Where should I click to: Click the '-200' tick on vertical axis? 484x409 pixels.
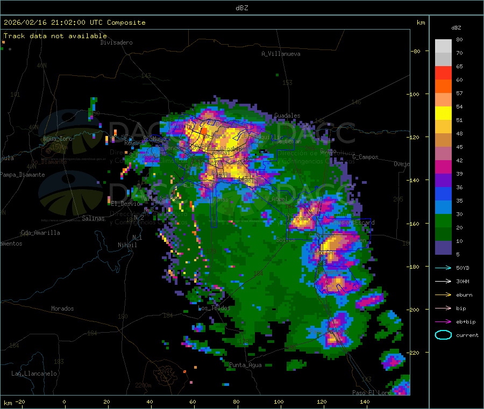[x=412, y=310]
